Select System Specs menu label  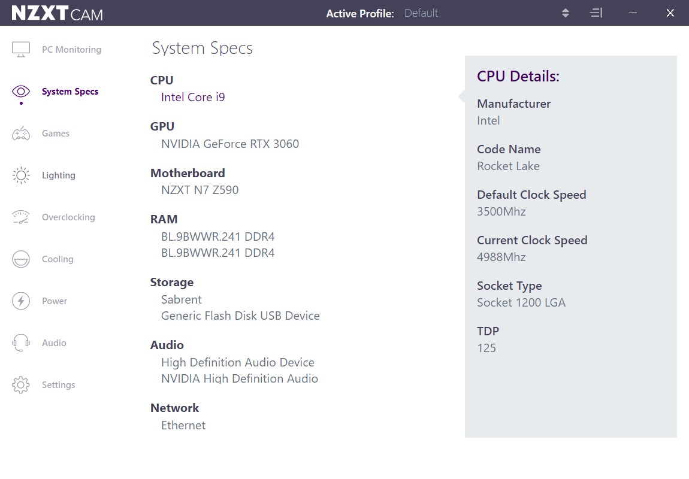pyautogui.click(x=70, y=92)
